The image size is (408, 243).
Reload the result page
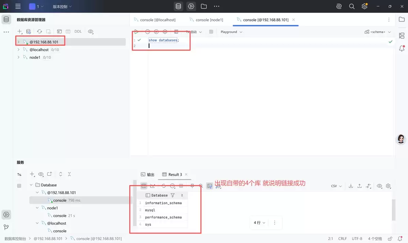point(164,186)
